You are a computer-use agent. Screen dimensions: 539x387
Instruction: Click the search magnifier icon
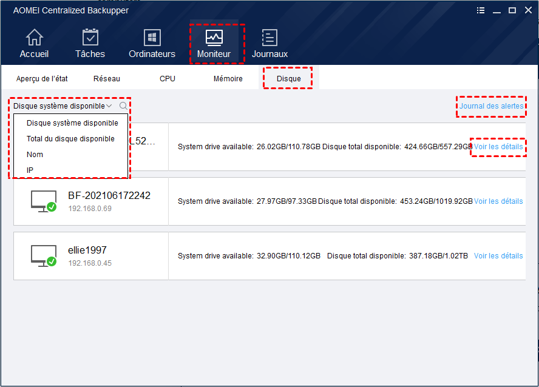123,106
